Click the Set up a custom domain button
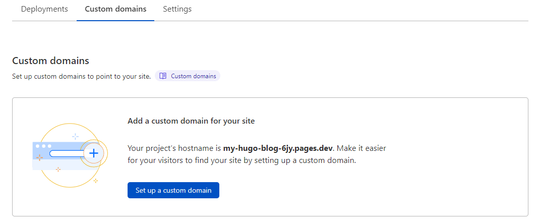The width and height of the screenshot is (540, 222). pyautogui.click(x=173, y=190)
